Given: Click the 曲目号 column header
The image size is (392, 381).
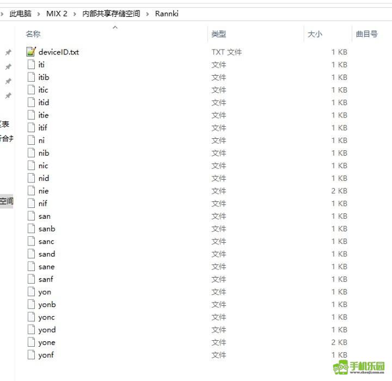Looking at the screenshot, I should coord(366,34).
